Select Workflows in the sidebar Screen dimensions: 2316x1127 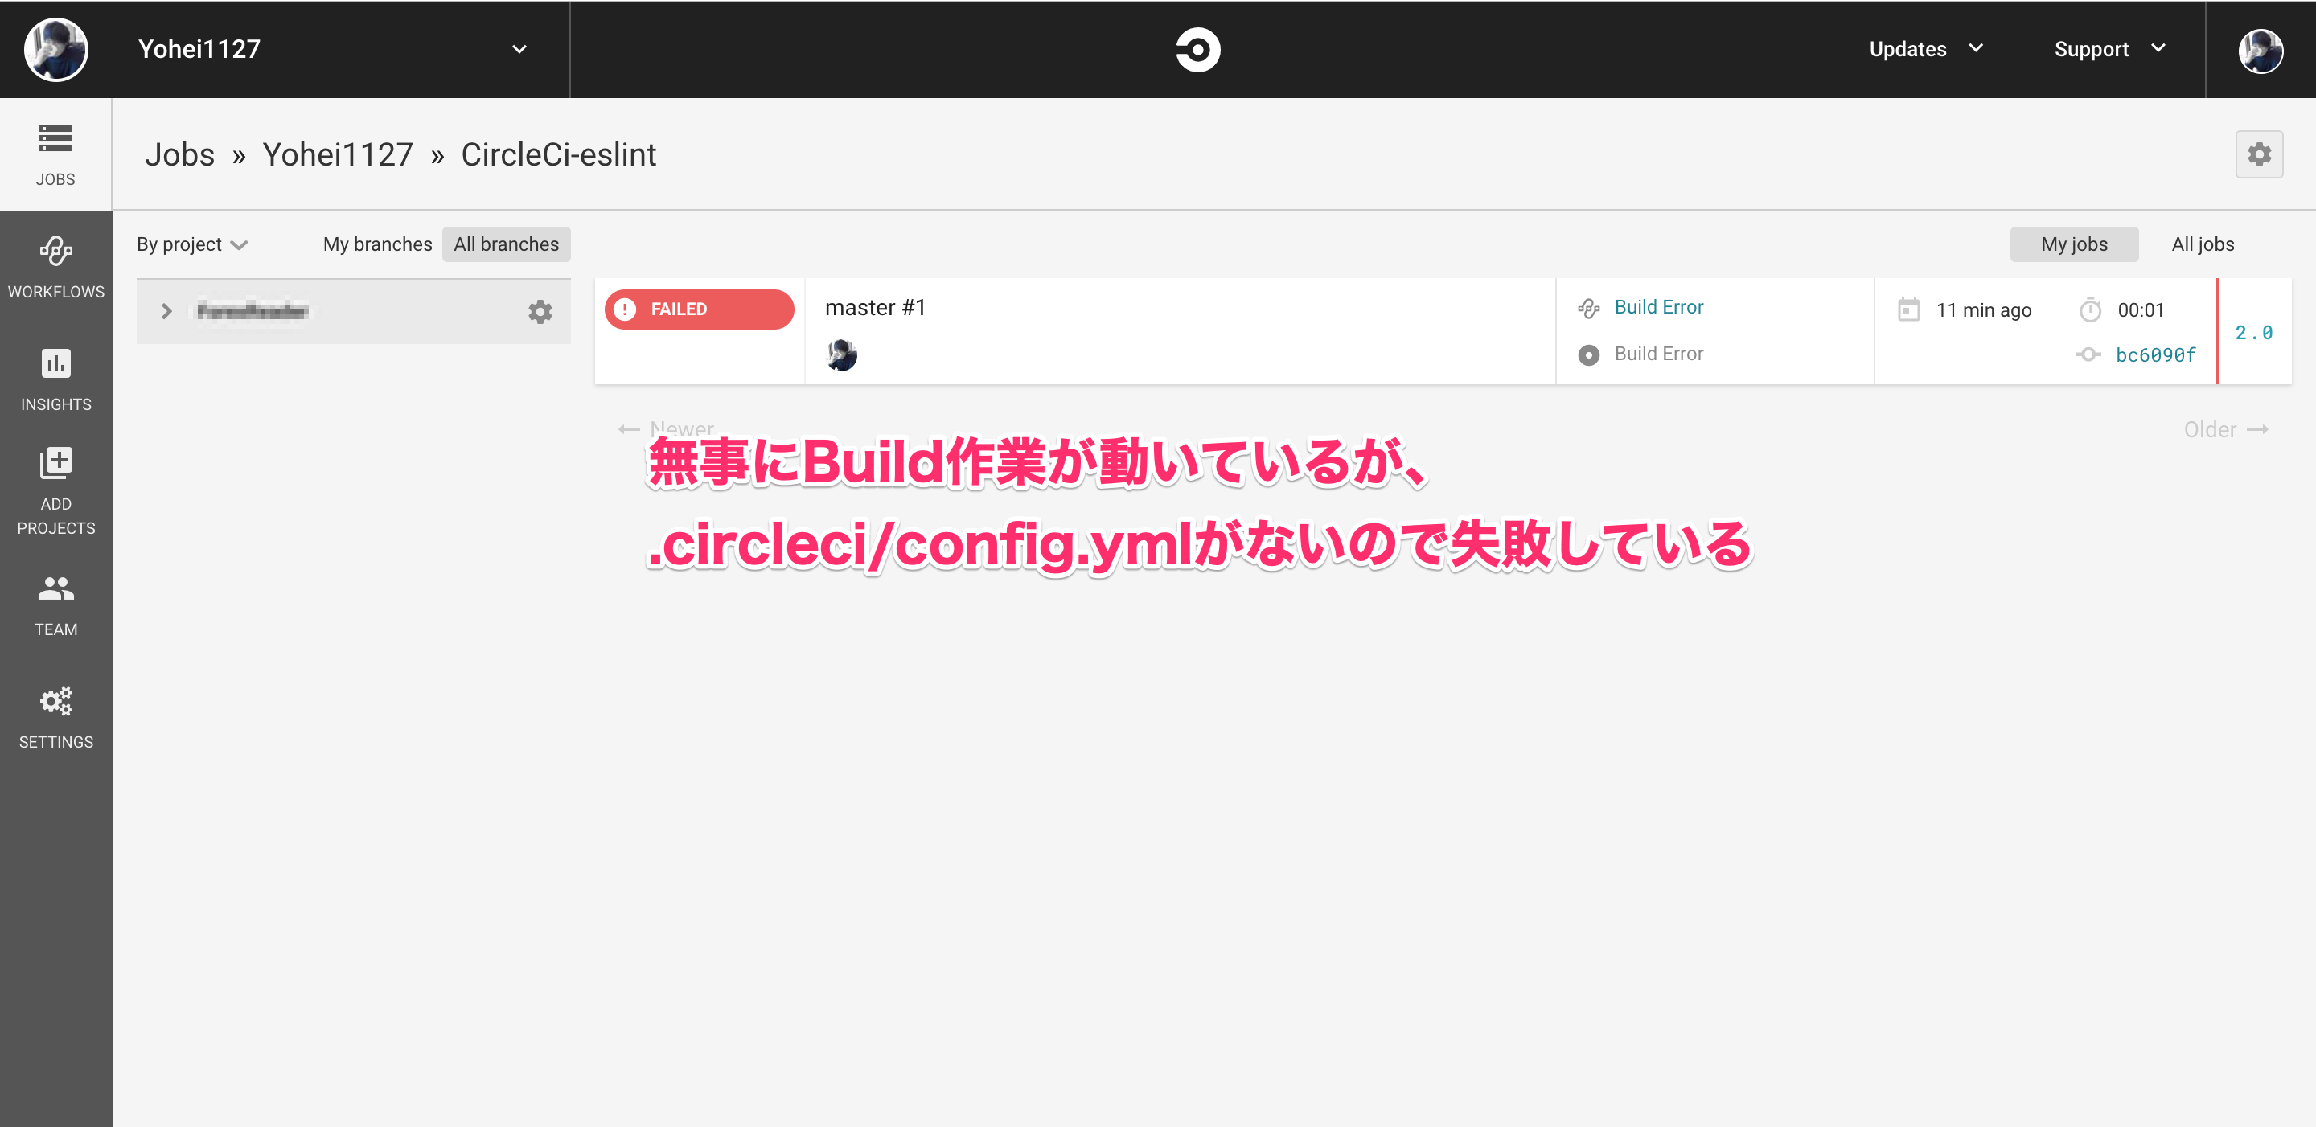[x=55, y=266]
